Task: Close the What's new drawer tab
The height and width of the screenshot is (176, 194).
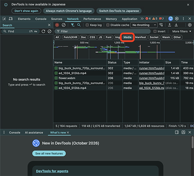Action: tap(68, 133)
